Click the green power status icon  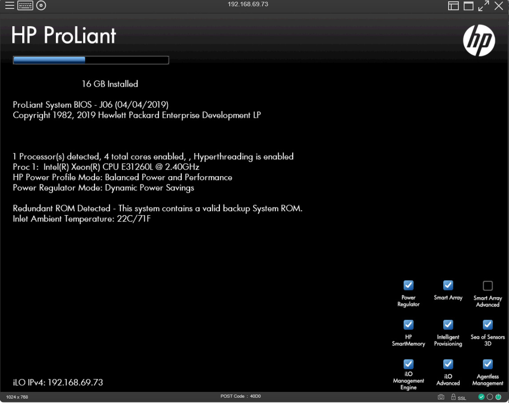point(498,397)
